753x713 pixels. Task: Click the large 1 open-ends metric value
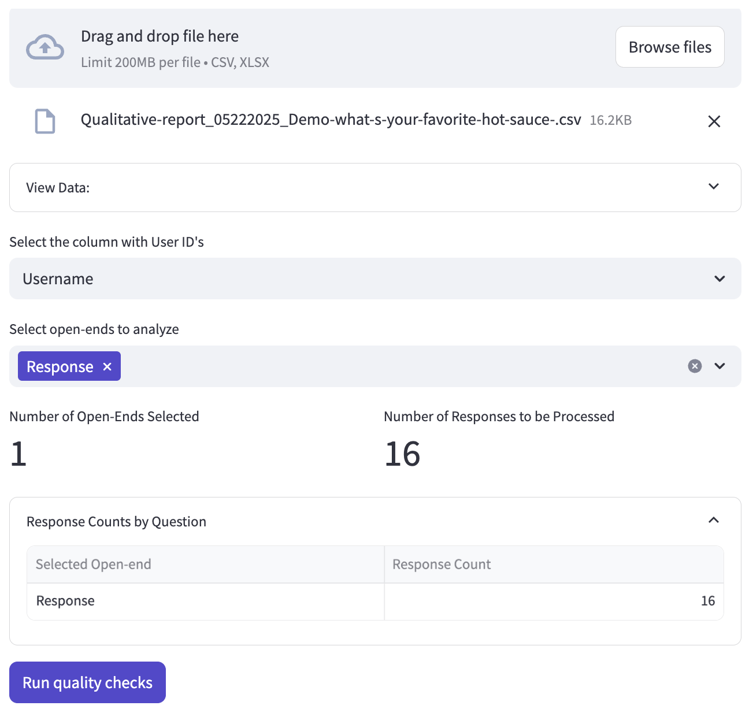(18, 454)
